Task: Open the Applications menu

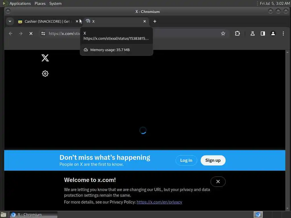Action: 20,3
